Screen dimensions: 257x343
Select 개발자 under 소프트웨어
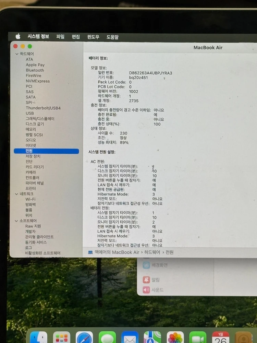click(x=30, y=232)
